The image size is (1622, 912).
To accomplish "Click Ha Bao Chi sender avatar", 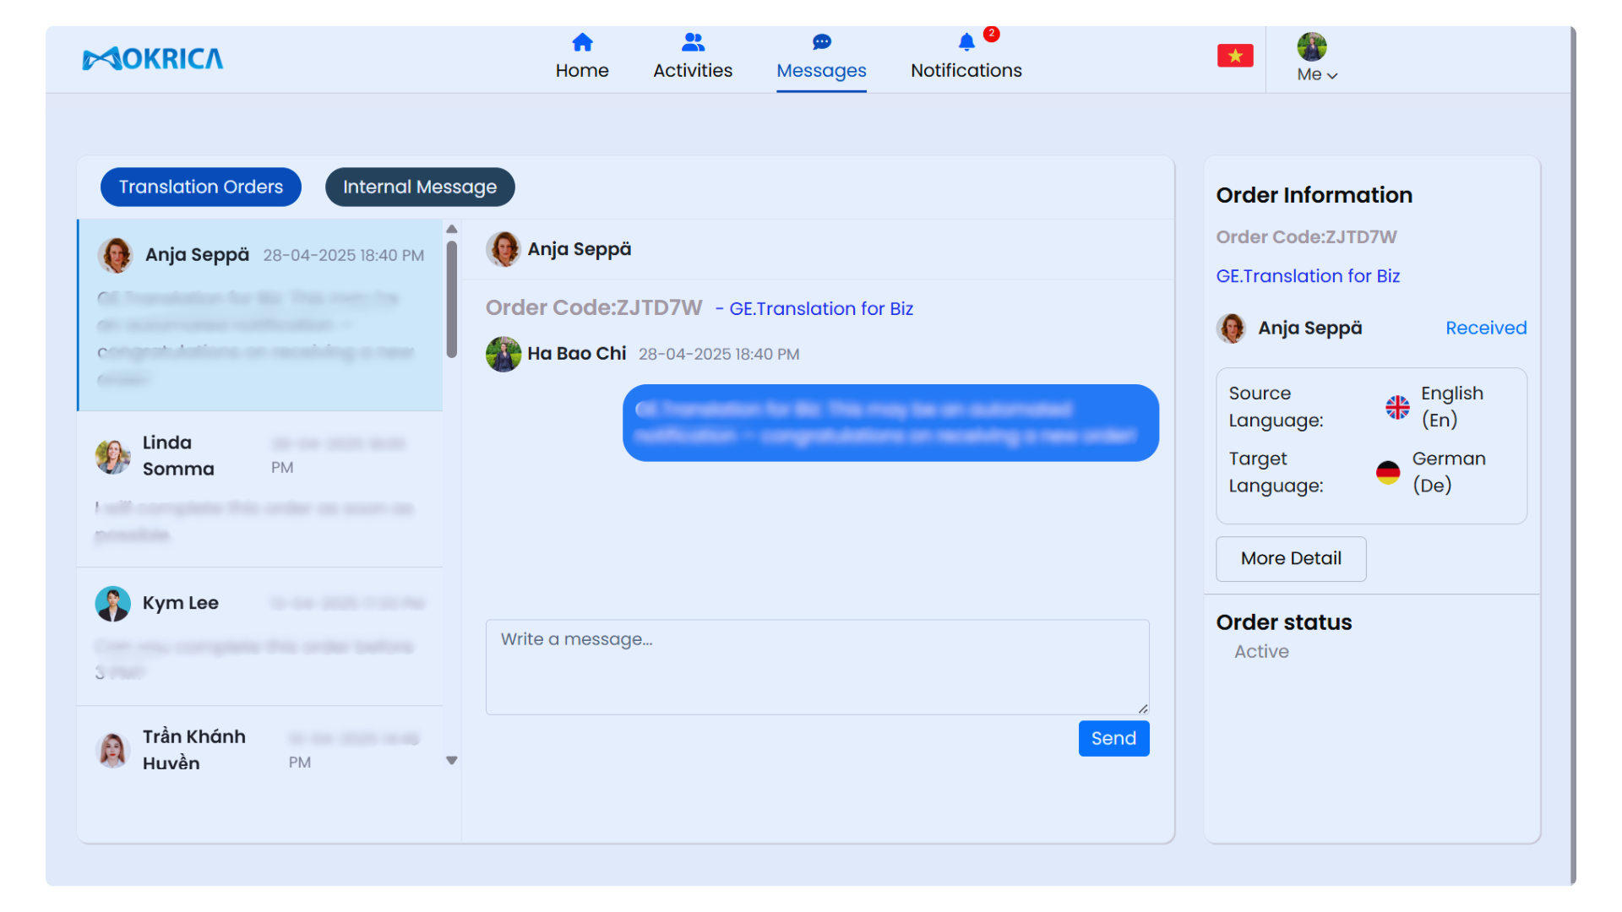I will tap(503, 354).
